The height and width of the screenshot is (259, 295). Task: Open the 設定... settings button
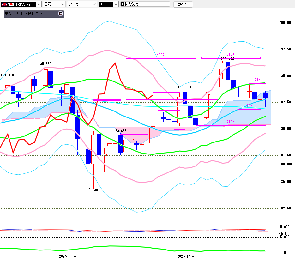183,4
